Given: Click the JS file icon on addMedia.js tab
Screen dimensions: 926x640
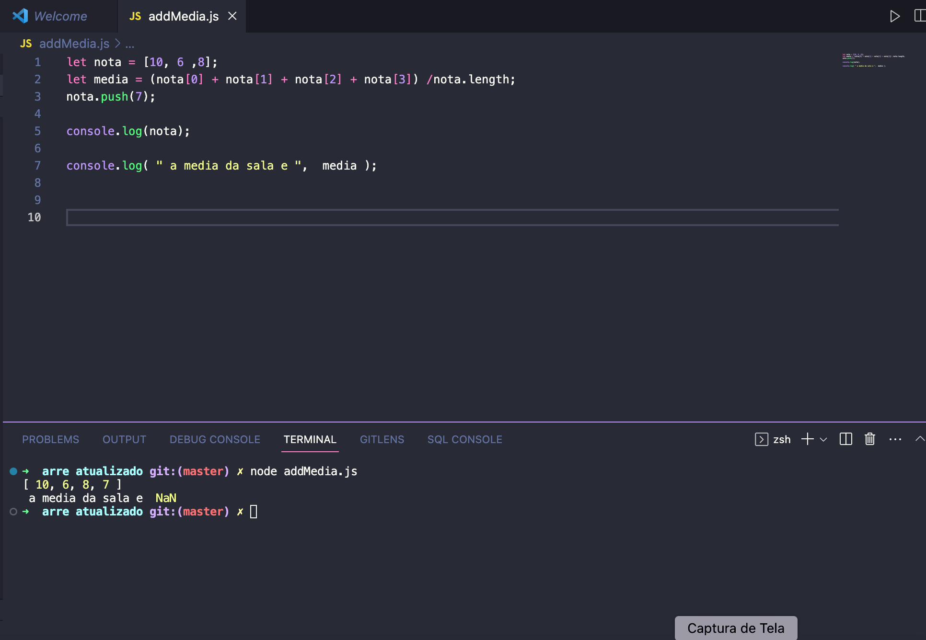Looking at the screenshot, I should click(x=135, y=16).
